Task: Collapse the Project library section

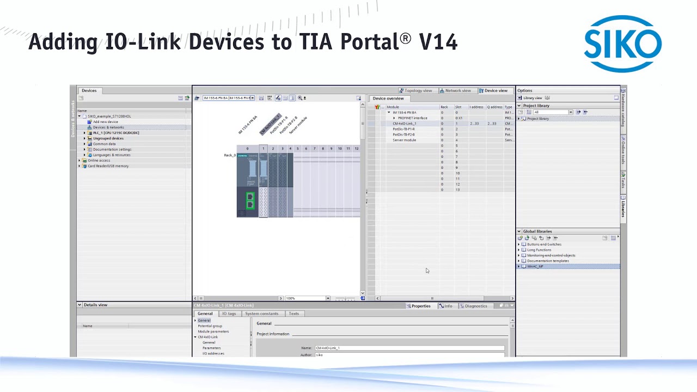Action: (519, 106)
